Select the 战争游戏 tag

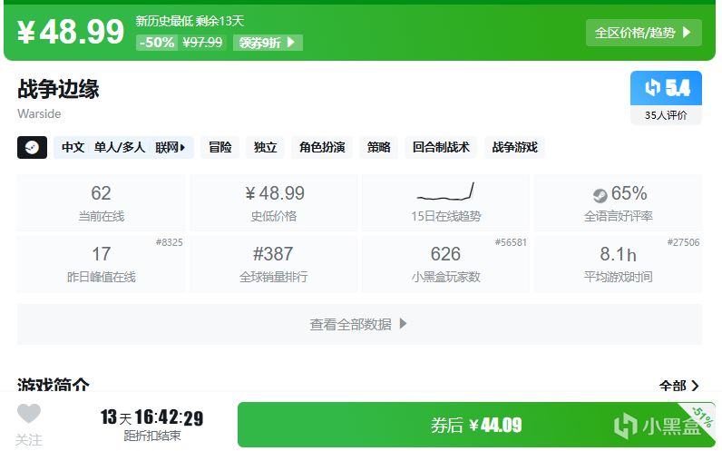(x=514, y=147)
